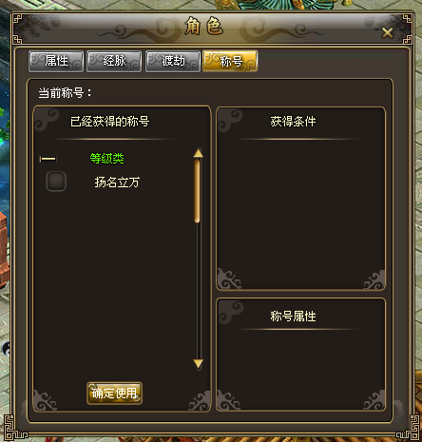Switch to the 属性 tab
This screenshot has height=442, width=422.
click(x=56, y=61)
